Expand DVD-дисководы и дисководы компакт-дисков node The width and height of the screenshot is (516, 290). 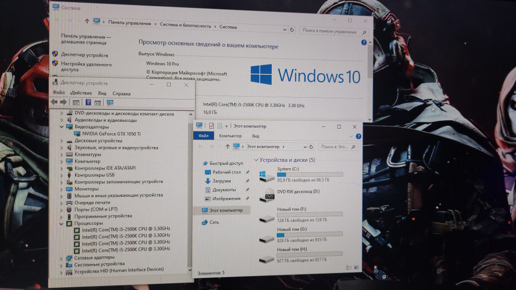61,113
